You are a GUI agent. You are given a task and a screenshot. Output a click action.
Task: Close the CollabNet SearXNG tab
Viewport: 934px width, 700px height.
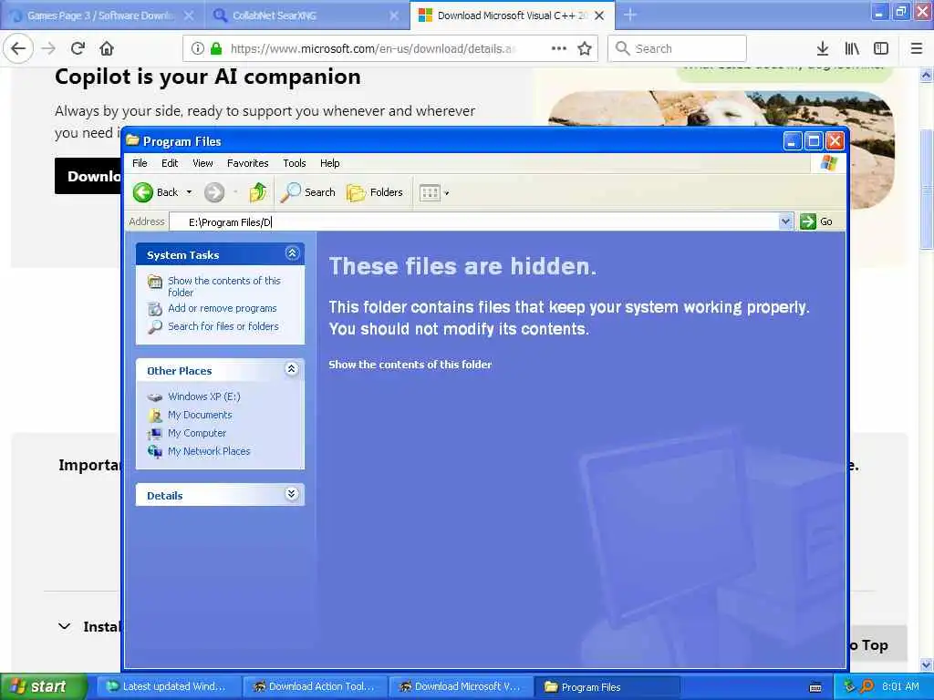coord(394,15)
